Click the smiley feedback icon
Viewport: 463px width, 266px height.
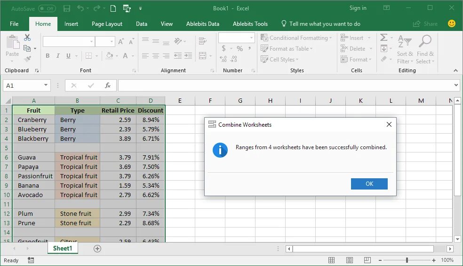click(452, 23)
